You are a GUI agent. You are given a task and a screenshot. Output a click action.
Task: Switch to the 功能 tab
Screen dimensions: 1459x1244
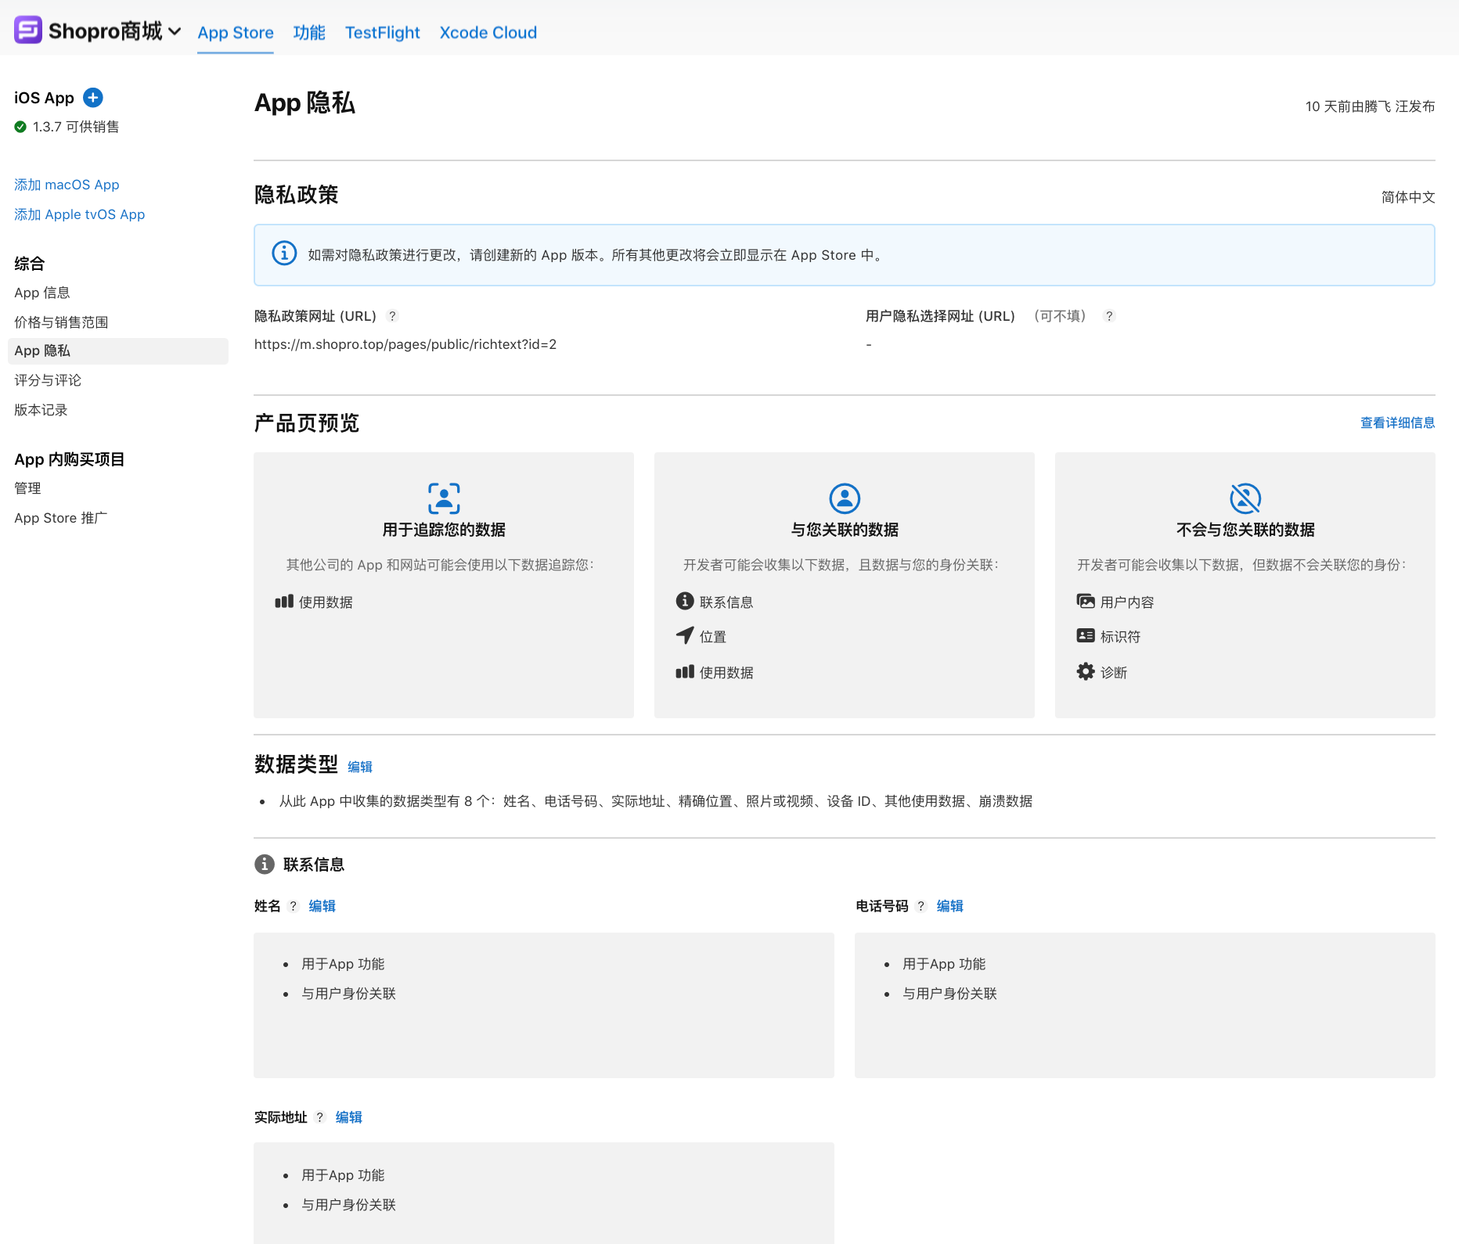309,33
